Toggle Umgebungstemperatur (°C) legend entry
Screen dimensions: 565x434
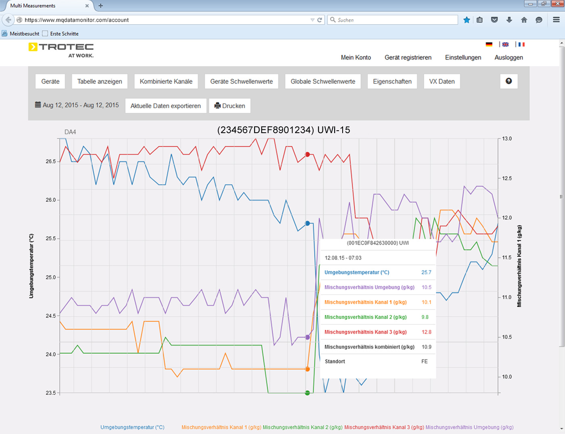click(x=132, y=427)
